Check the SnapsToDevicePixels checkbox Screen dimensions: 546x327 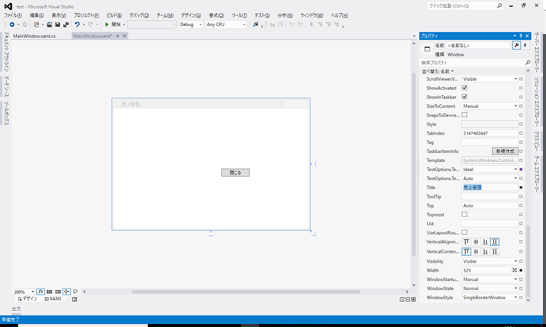465,115
